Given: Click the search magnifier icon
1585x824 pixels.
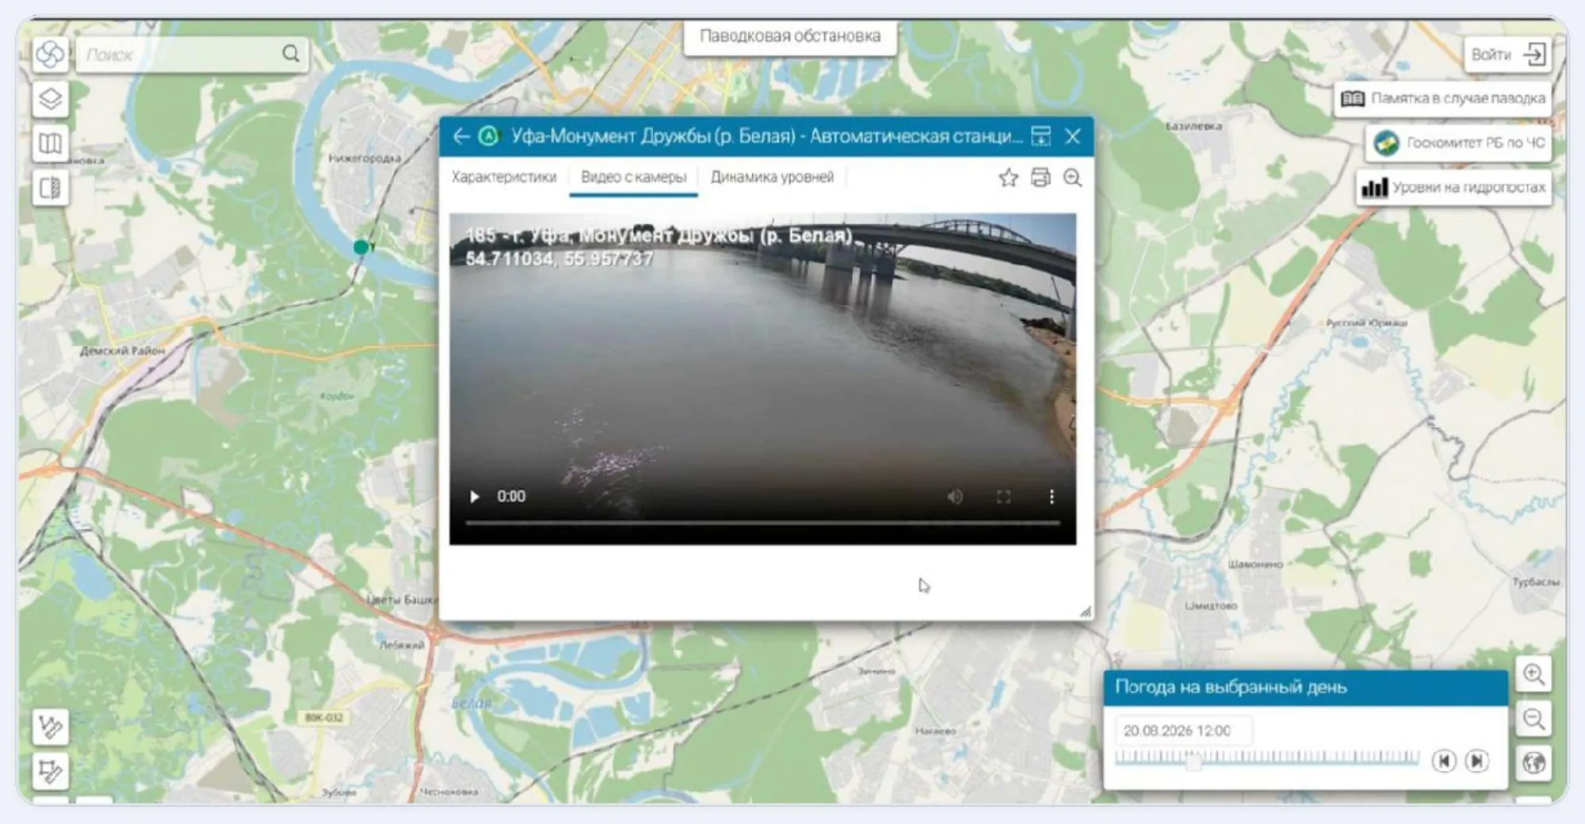Looking at the screenshot, I should 291,54.
